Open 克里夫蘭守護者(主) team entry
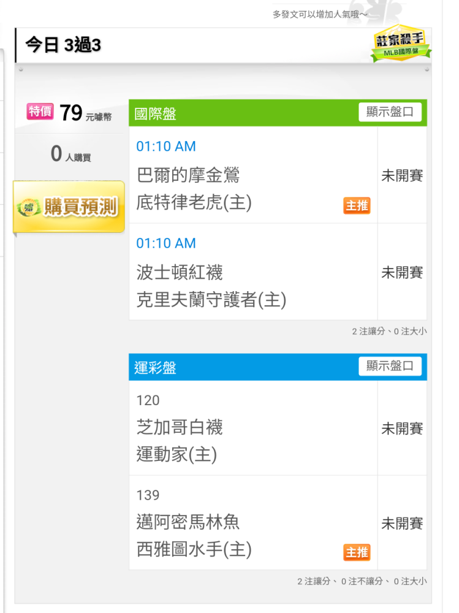 [211, 300]
